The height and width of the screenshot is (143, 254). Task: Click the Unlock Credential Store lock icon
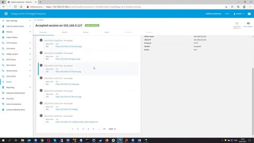point(3,110)
